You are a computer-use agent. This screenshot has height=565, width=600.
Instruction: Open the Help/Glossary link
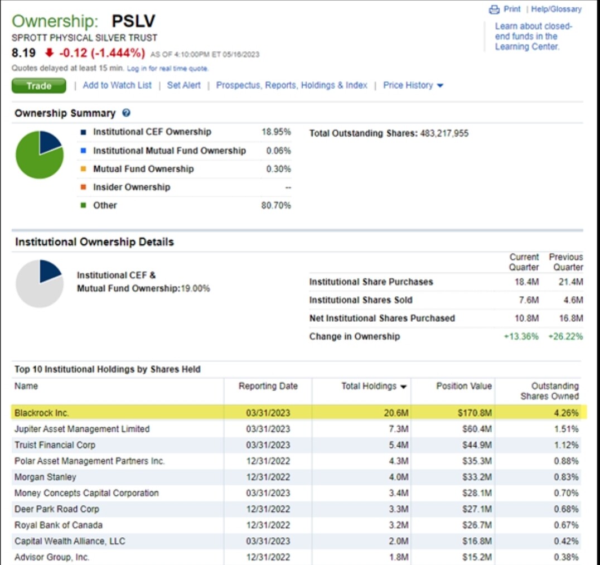[x=557, y=9]
